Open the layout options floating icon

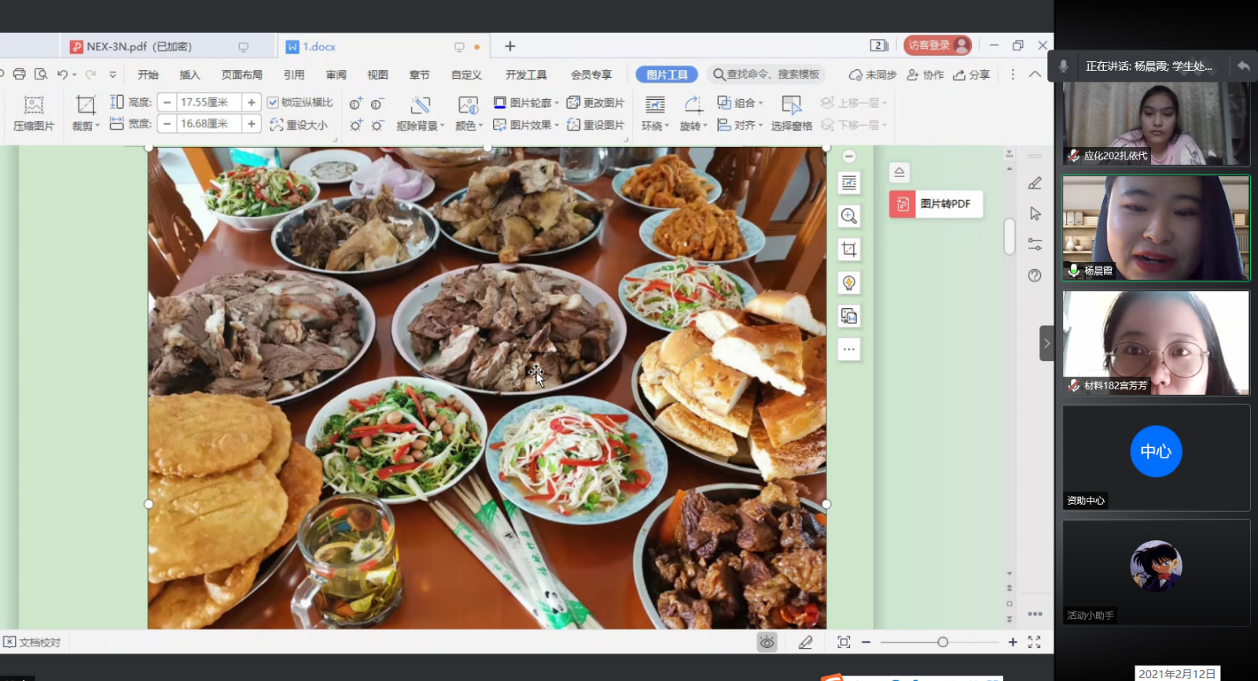point(849,183)
